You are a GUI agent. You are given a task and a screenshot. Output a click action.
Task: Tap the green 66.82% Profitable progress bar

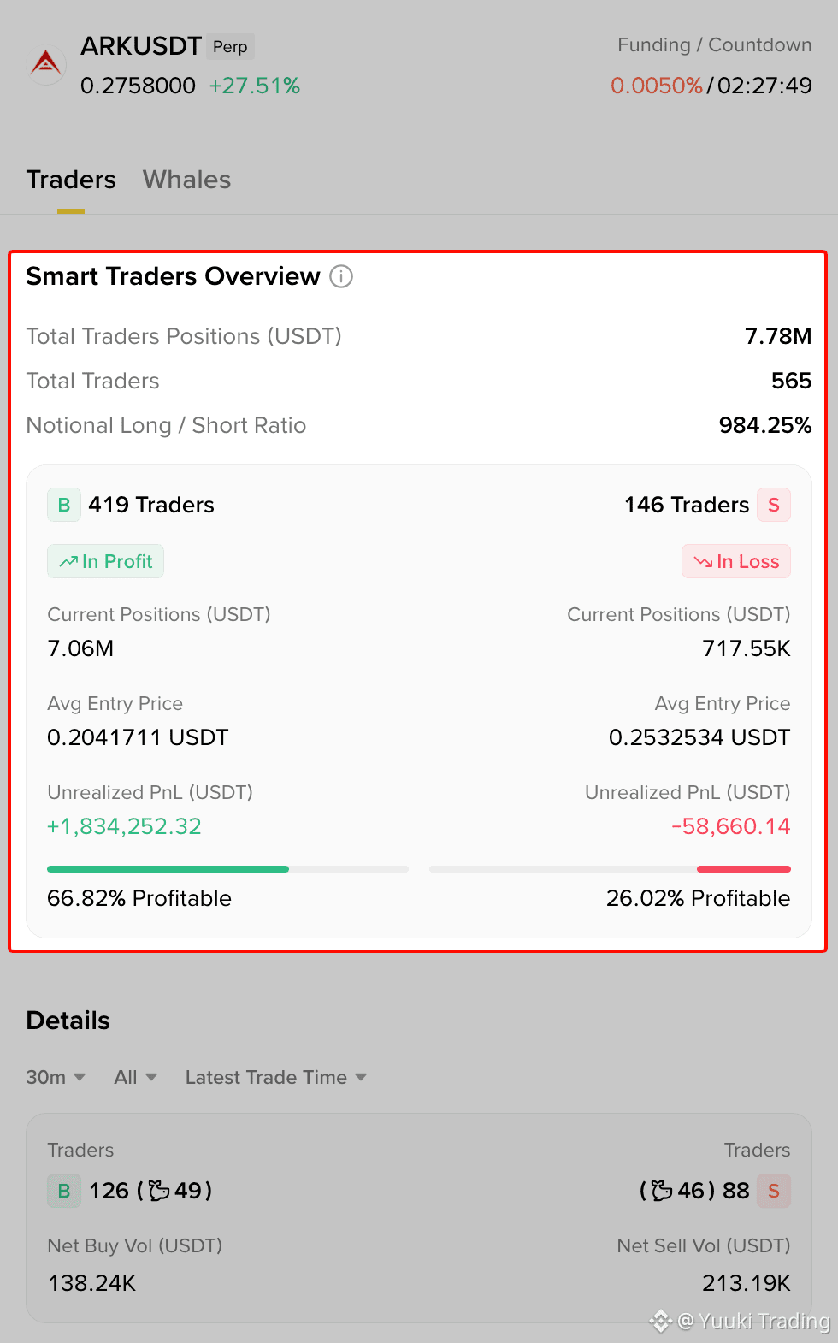227,869
